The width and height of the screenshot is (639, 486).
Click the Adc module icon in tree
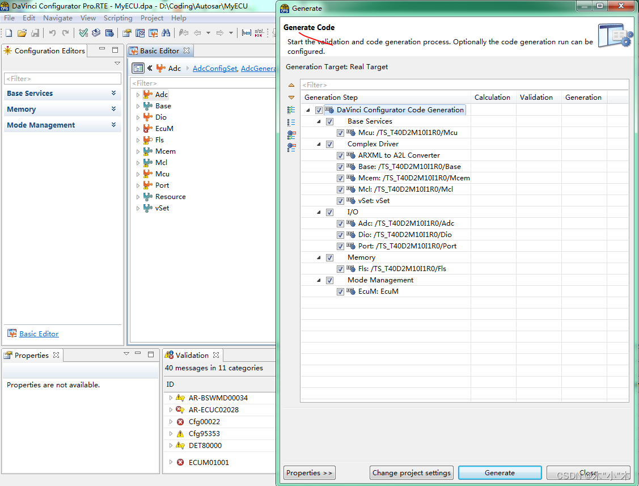148,95
